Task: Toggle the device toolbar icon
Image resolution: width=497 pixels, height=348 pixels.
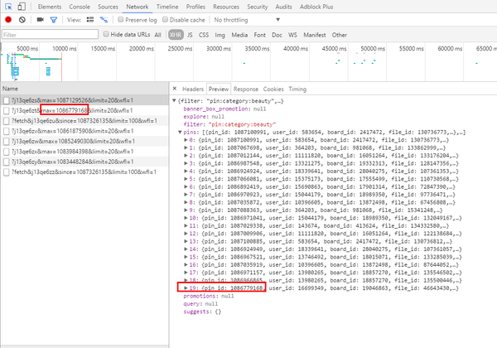Action: click(x=22, y=7)
